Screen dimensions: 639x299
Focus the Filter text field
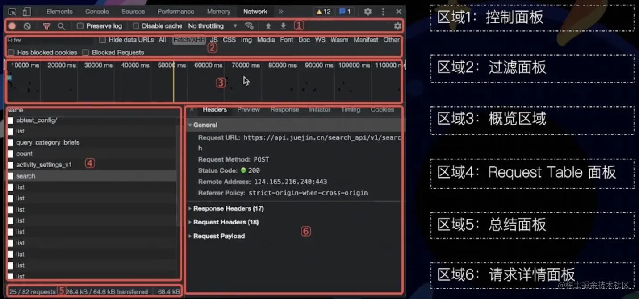[50, 40]
